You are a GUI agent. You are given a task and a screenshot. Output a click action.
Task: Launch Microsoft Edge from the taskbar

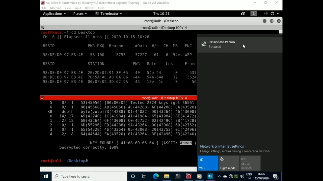156,176
